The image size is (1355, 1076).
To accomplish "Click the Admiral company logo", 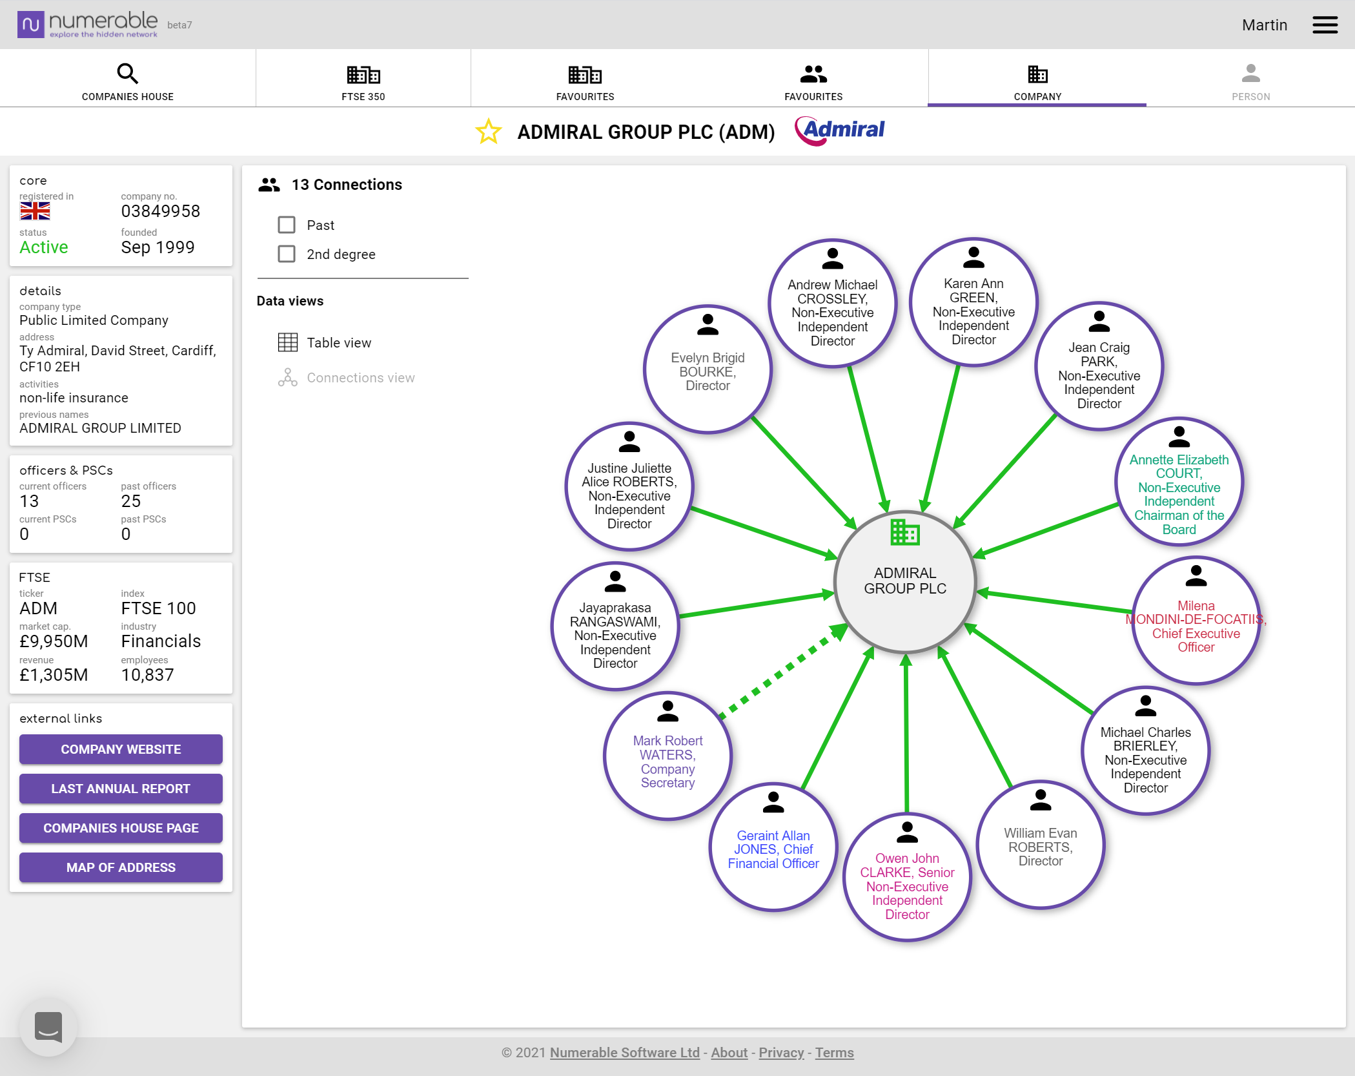I will tap(841, 130).
